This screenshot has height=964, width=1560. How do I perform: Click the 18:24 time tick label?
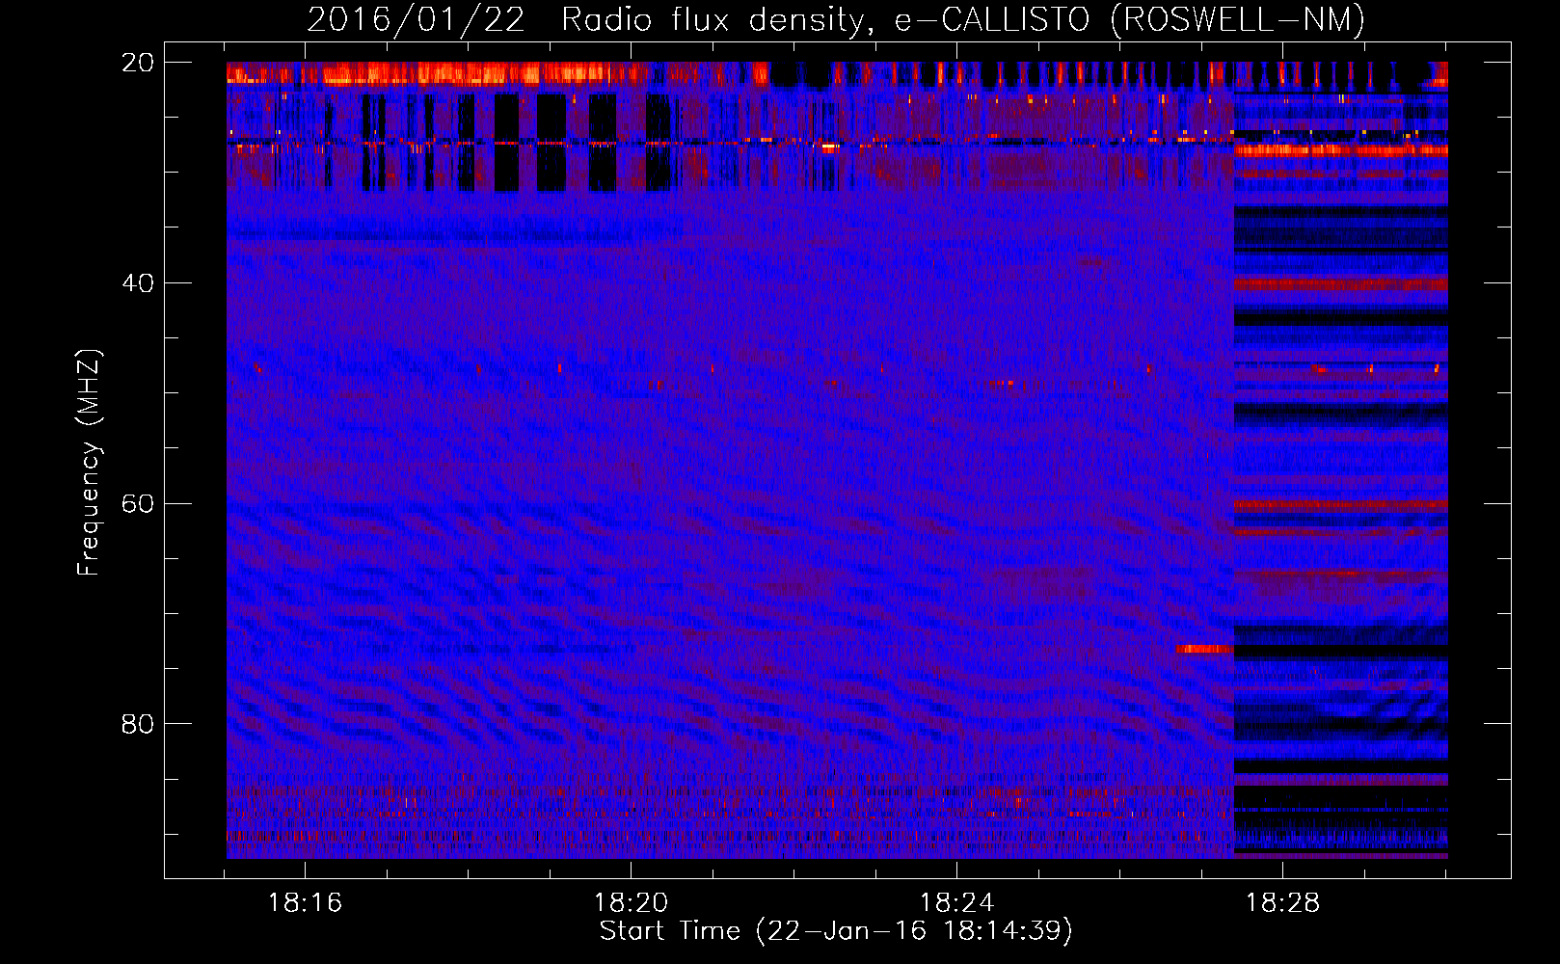(956, 903)
